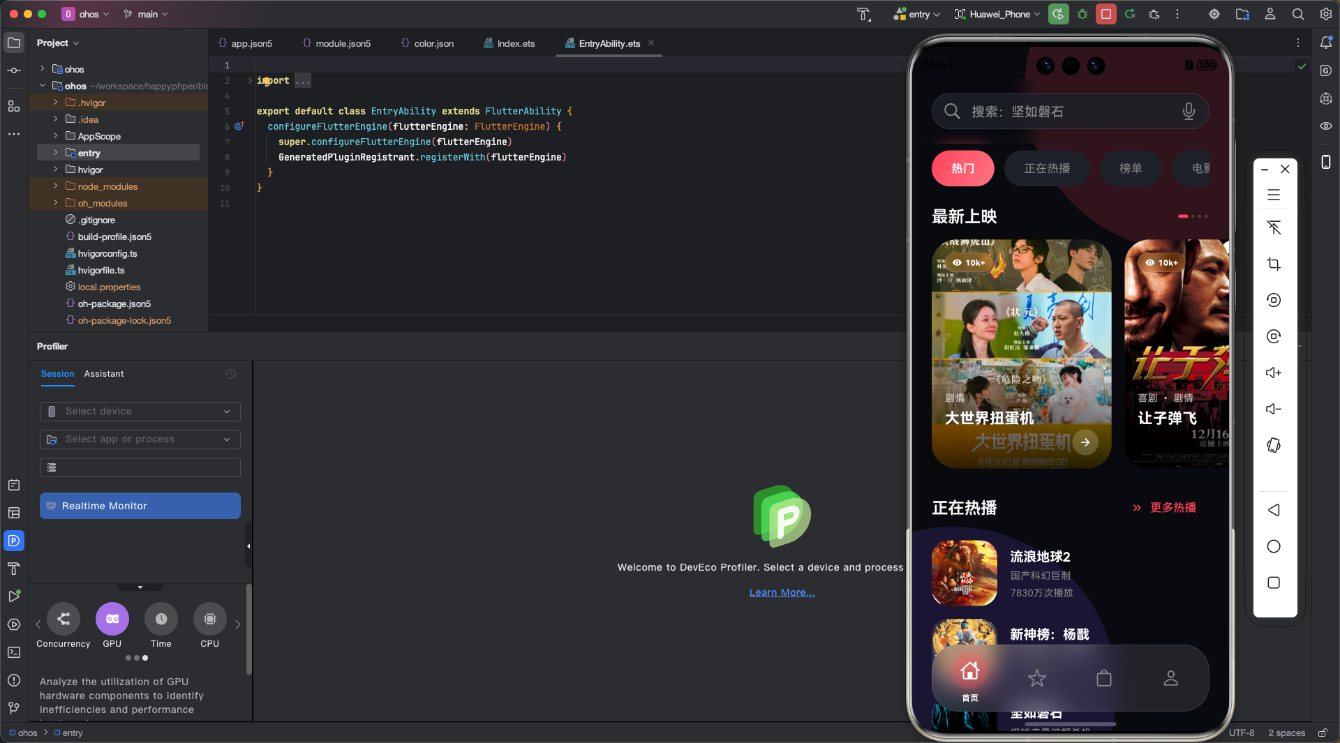Open the notifications bell in the right sidebar
This screenshot has width=1340, height=743.
click(1325, 43)
